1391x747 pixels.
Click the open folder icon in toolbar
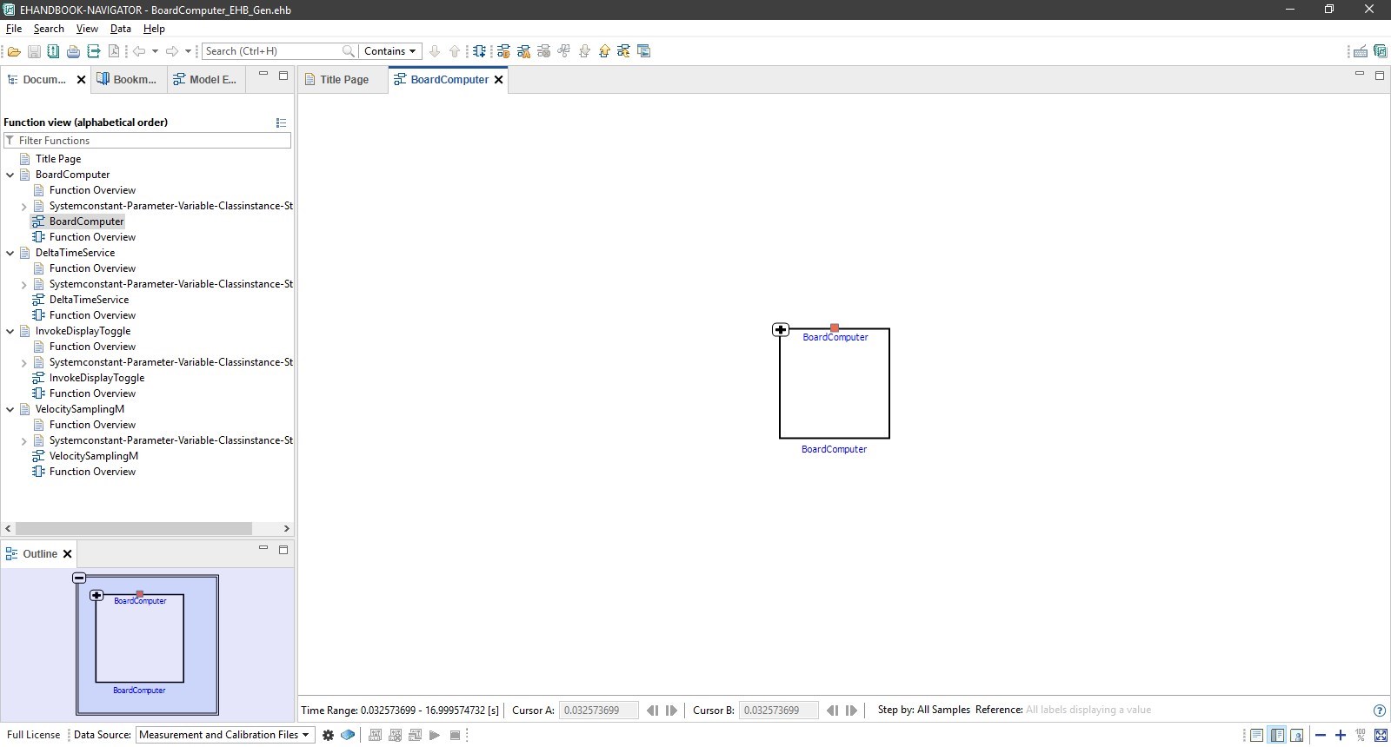(14, 51)
